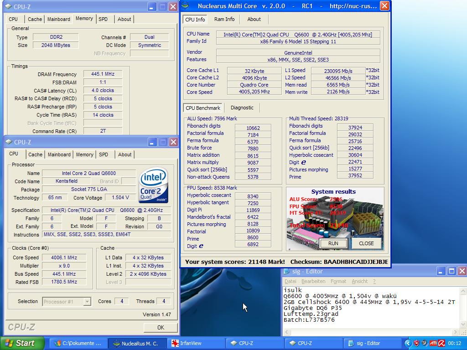Image resolution: width=467 pixels, height=350 pixels.
Task: Switch to Memory tab in lower CPU-Z window
Action: pos(84,155)
